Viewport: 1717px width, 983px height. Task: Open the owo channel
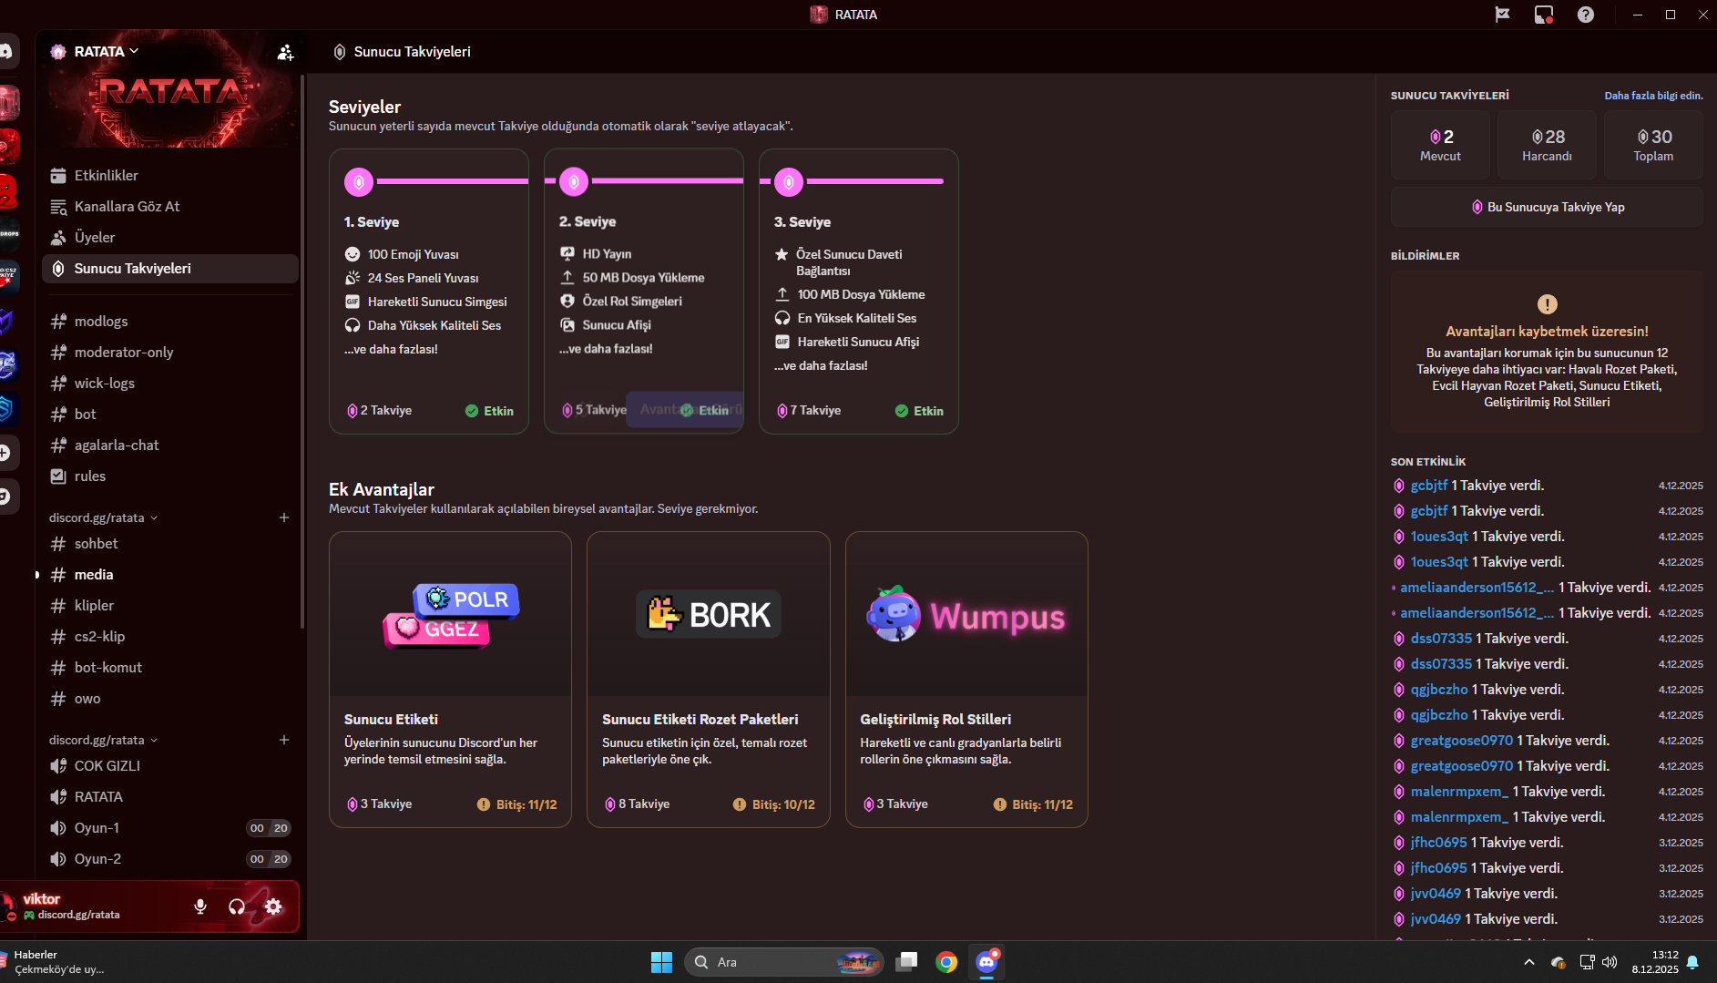(x=170, y=698)
